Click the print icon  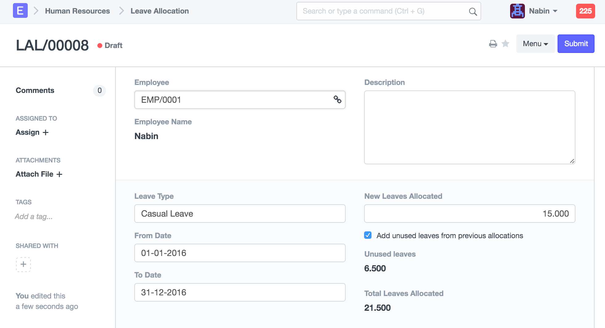pyautogui.click(x=493, y=44)
